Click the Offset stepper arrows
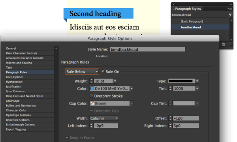Viewport: 237px width, 142px height. [170, 118]
